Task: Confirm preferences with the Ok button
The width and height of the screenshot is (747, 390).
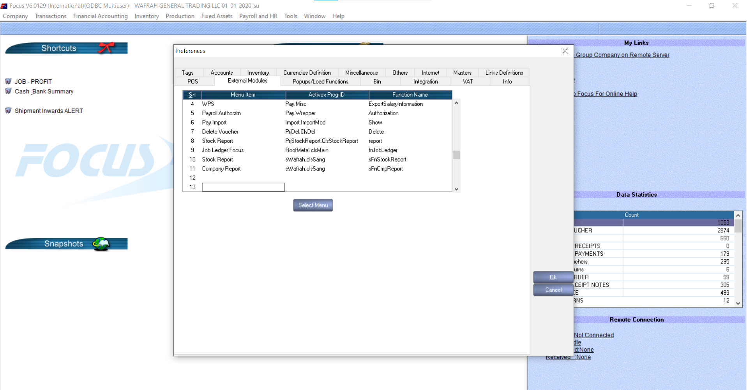Action: (553, 277)
